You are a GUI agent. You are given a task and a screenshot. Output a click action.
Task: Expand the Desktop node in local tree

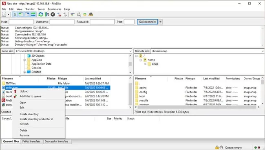tap(24, 72)
